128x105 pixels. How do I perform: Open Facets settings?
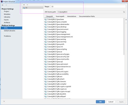pos(6,20)
